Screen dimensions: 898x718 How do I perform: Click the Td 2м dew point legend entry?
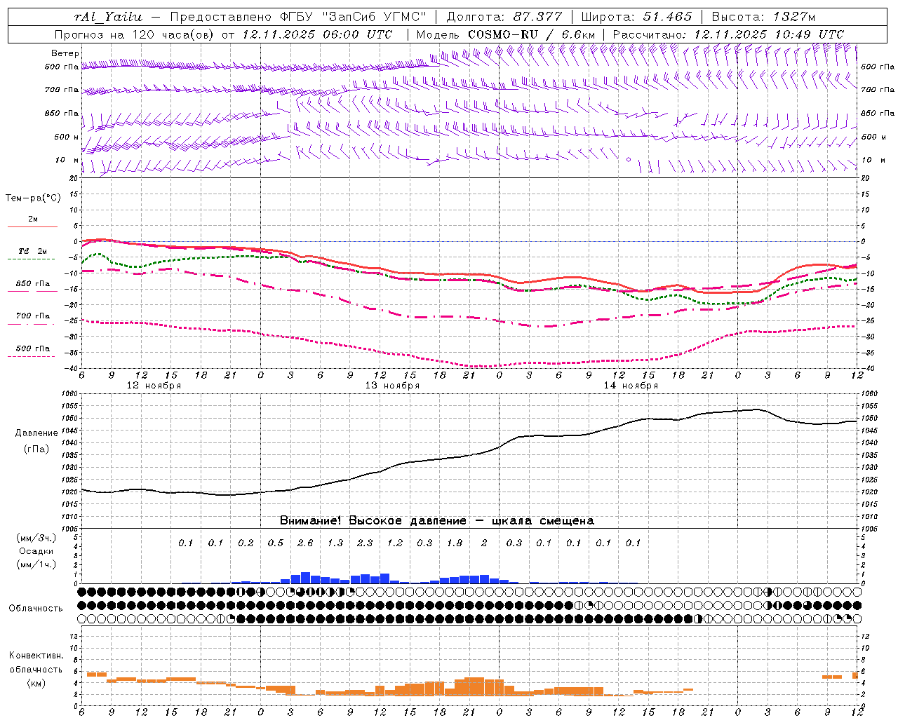point(33,251)
